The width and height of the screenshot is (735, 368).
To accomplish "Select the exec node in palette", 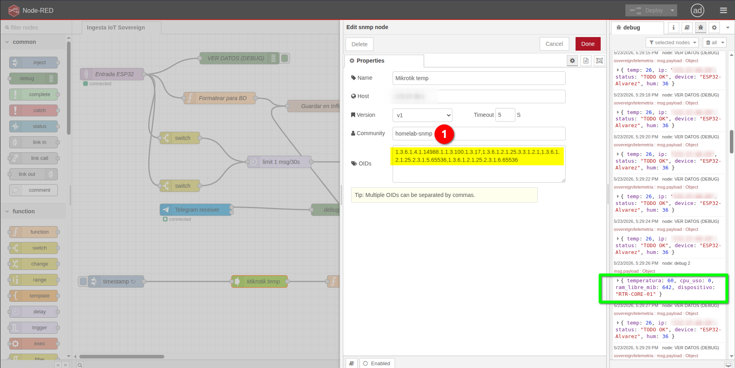I will pos(33,344).
